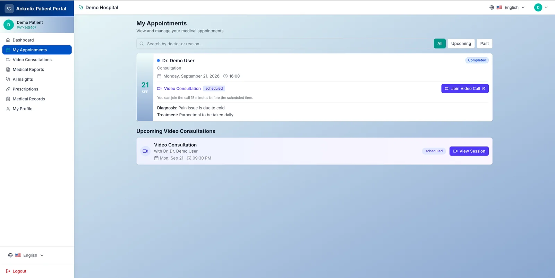555x278 pixels.
Task: Click the person icon beside My Profile
Action: tap(8, 109)
